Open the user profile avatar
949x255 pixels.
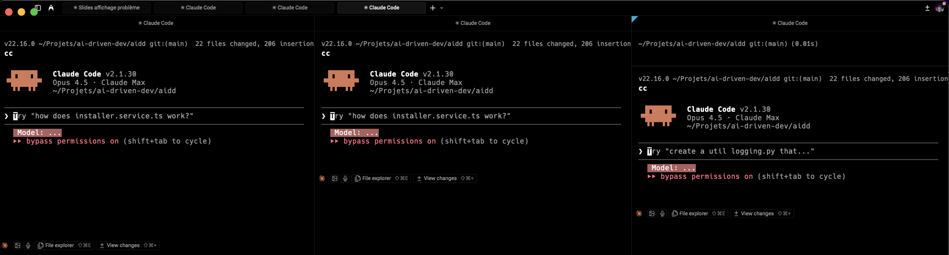pos(940,8)
